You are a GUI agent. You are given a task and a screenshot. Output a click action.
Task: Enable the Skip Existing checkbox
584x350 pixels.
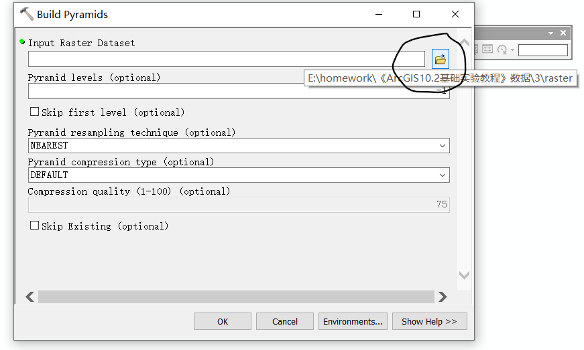tap(34, 226)
